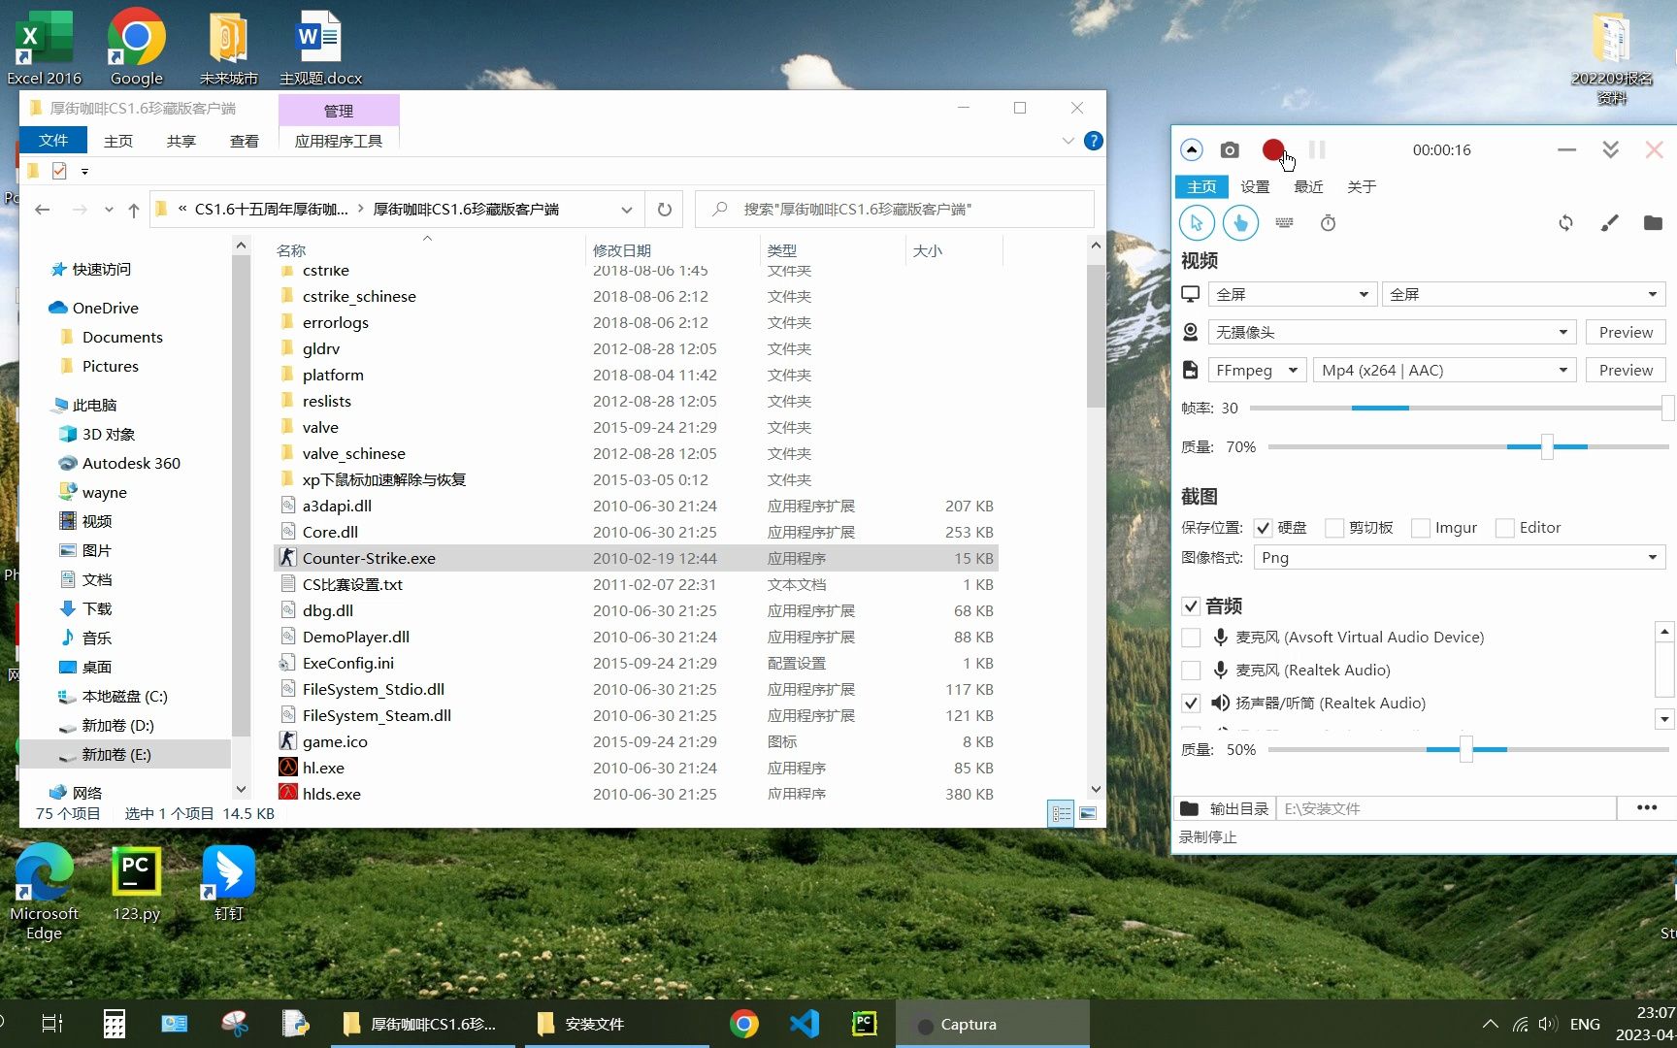This screenshot has width=1677, height=1048.
Task: Open output folder using the folder icon
Action: point(1654,223)
